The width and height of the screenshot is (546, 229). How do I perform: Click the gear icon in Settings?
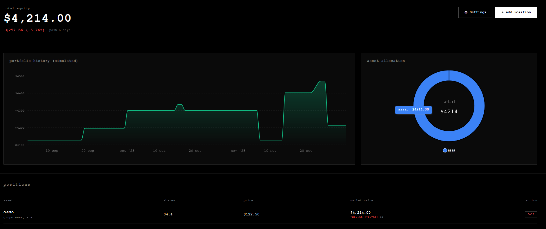point(466,12)
